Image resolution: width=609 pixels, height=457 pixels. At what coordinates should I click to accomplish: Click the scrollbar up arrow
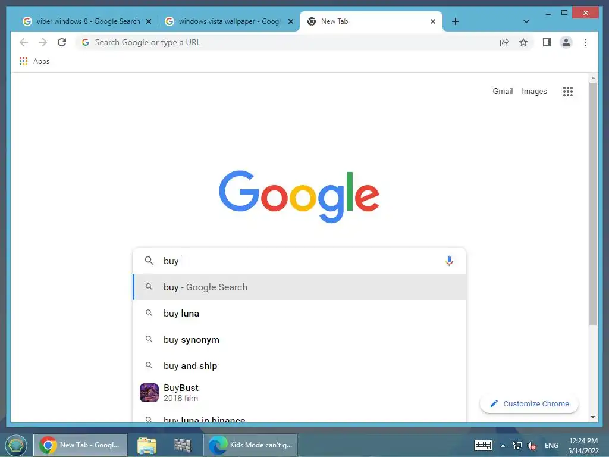(593, 78)
